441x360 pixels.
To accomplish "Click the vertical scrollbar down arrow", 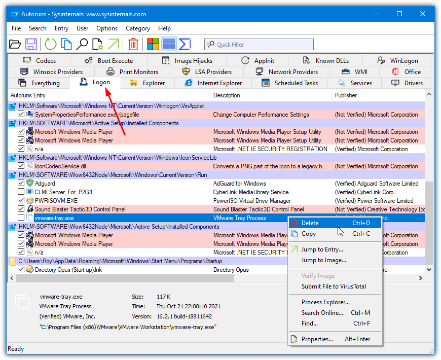I will pyautogui.click(x=429, y=269).
